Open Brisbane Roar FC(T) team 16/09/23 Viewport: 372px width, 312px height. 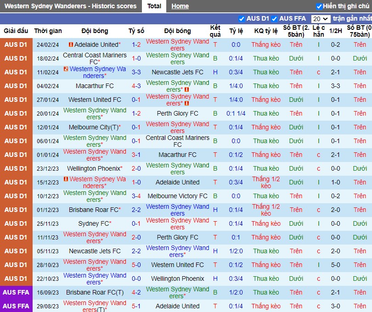pyautogui.click(x=95, y=292)
